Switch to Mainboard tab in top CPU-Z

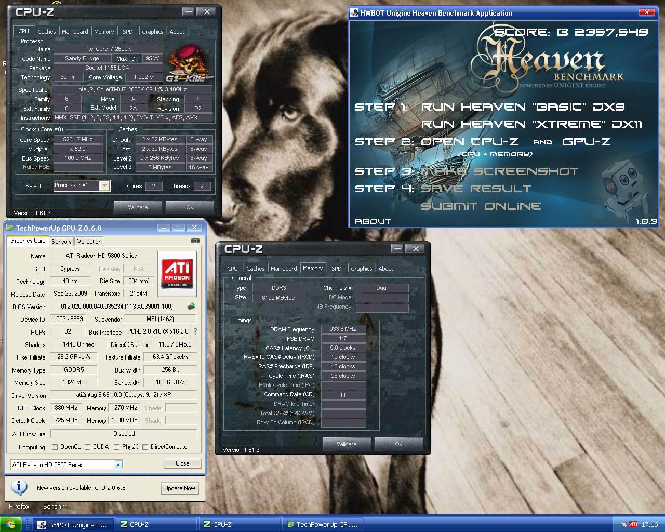(75, 32)
